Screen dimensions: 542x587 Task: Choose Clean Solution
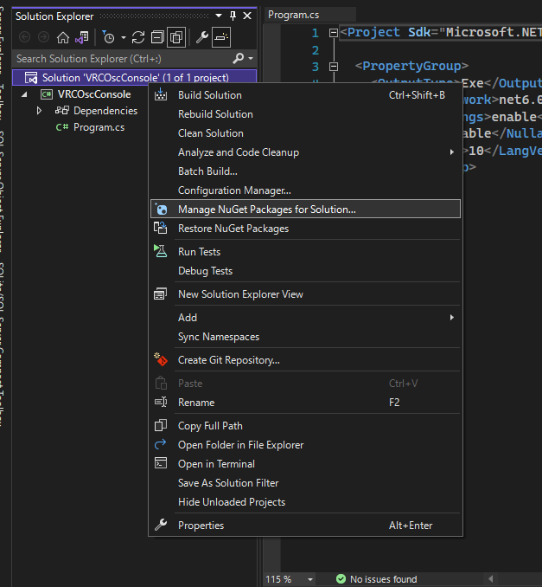pyautogui.click(x=211, y=133)
